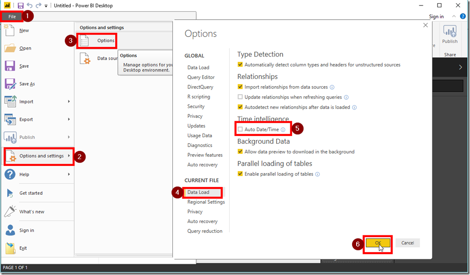Click Privacy under CURRENT FILE
470x275 pixels.
195,212
